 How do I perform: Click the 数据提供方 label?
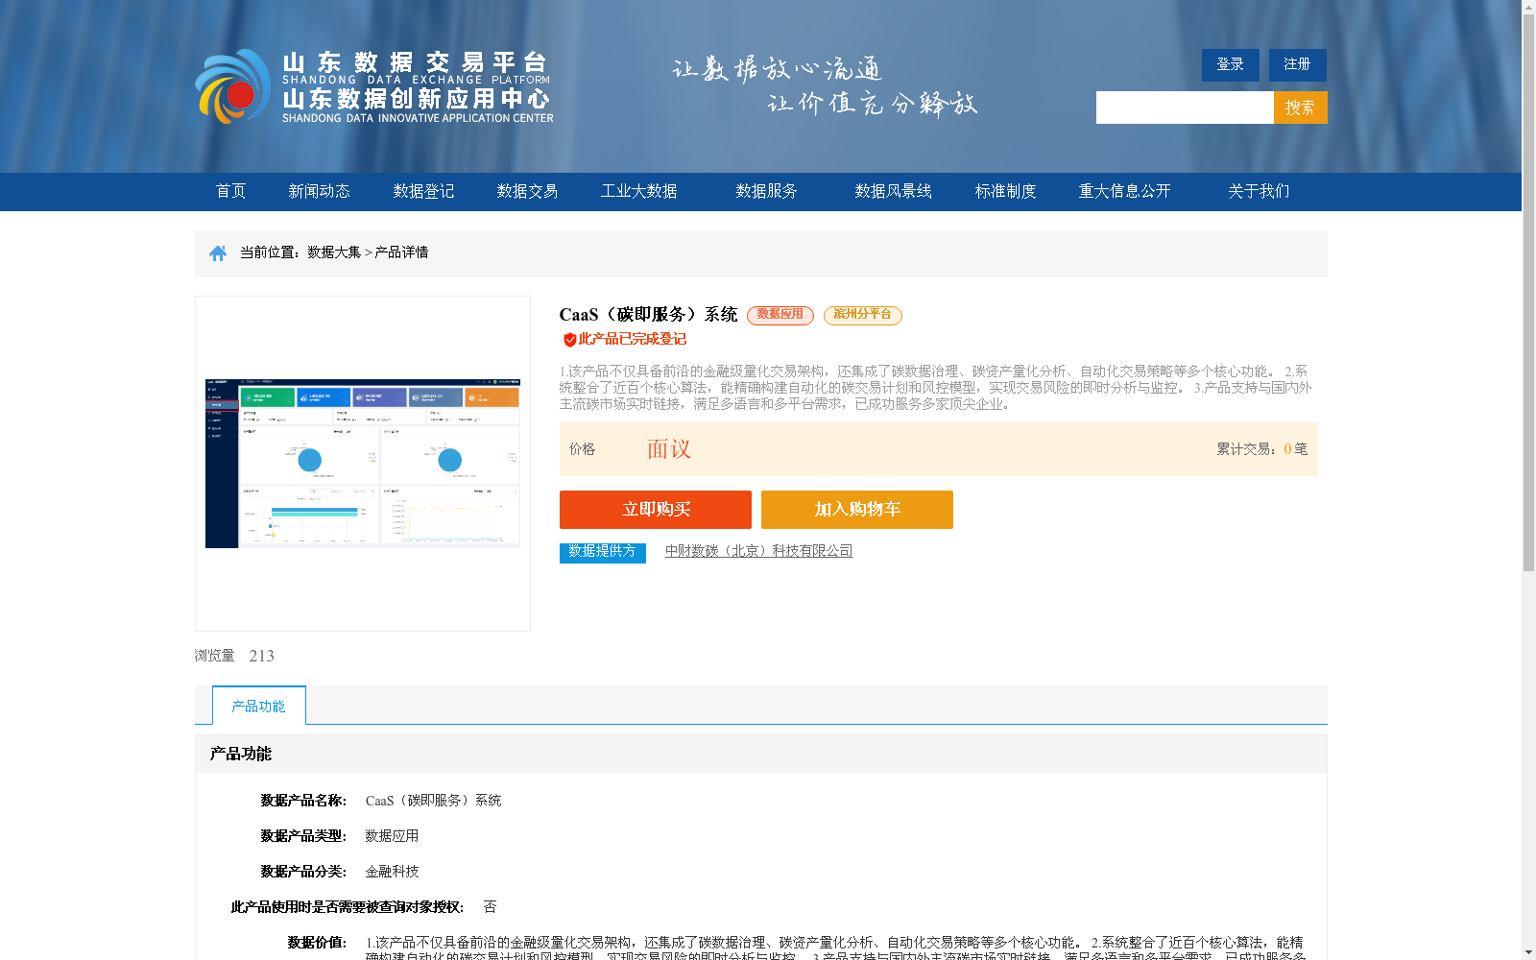(603, 553)
